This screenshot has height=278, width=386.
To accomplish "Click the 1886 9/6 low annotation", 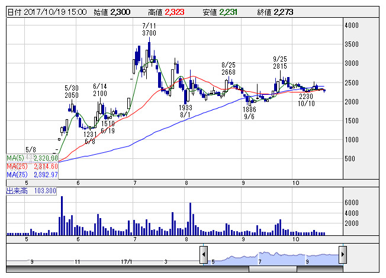I will point(249,113).
